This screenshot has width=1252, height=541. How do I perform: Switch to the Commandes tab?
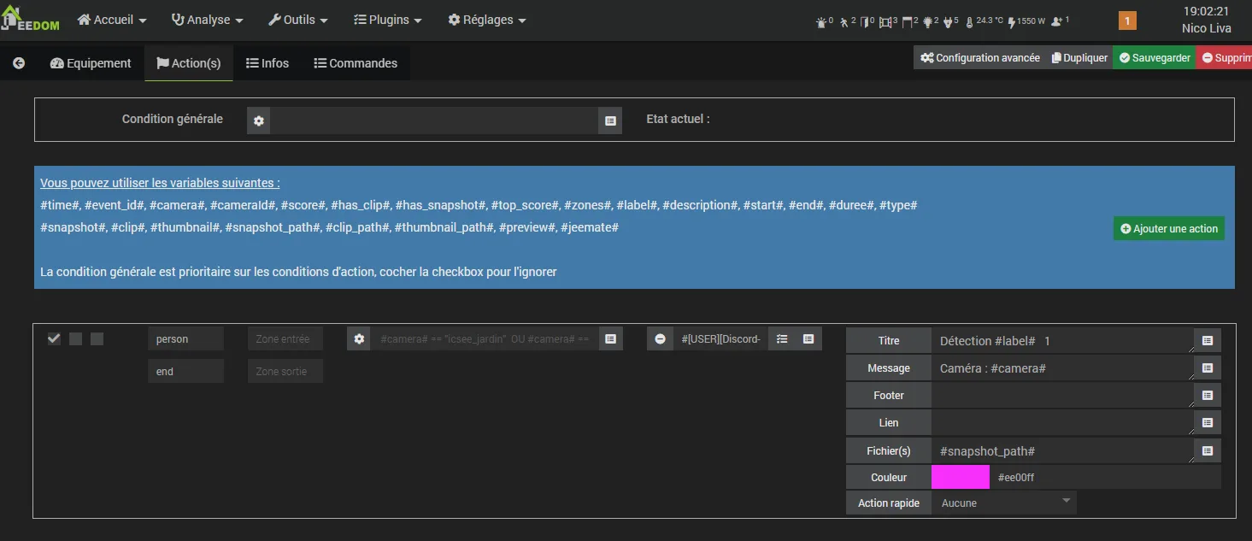(356, 63)
